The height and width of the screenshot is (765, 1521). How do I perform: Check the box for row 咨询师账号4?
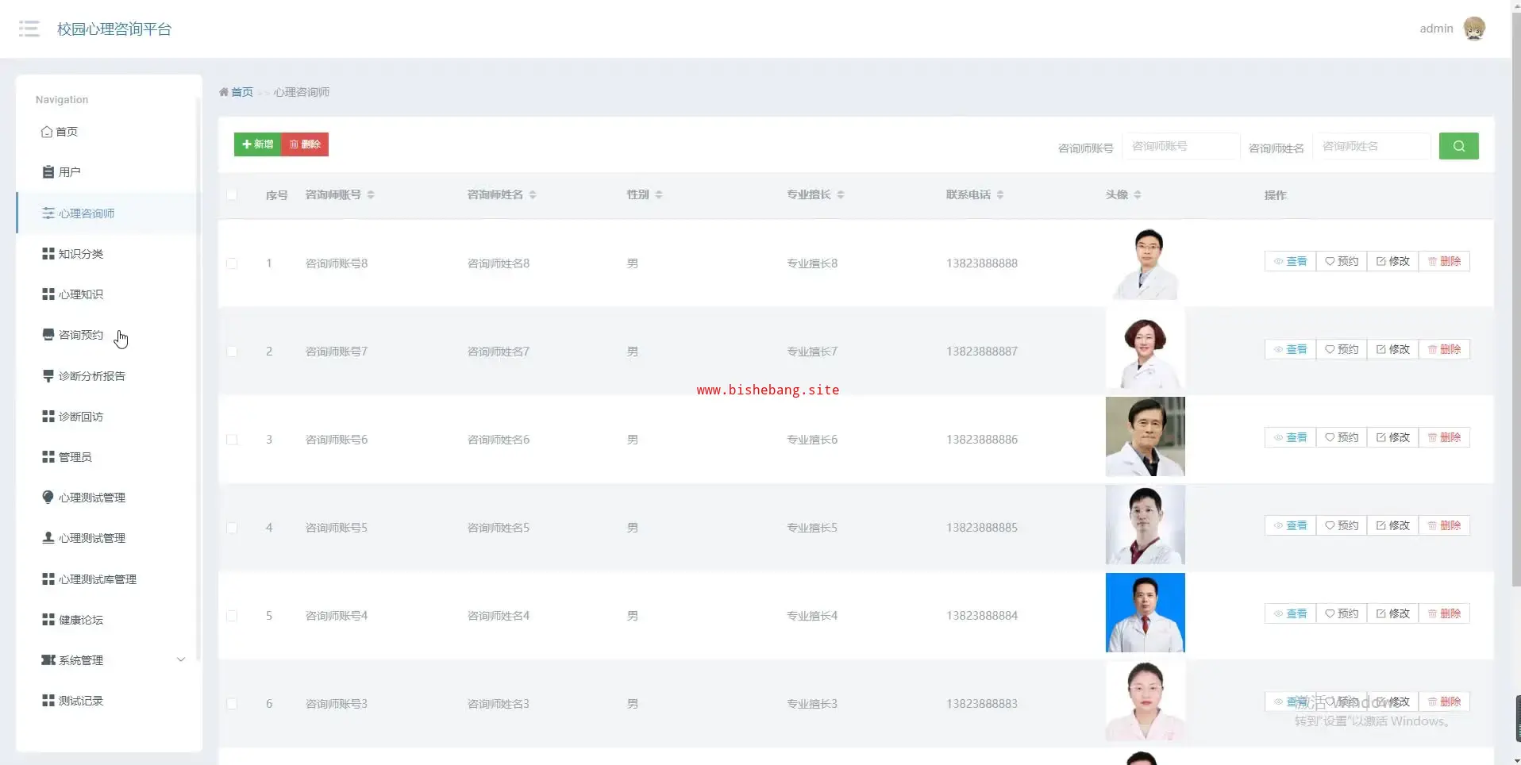coord(232,616)
